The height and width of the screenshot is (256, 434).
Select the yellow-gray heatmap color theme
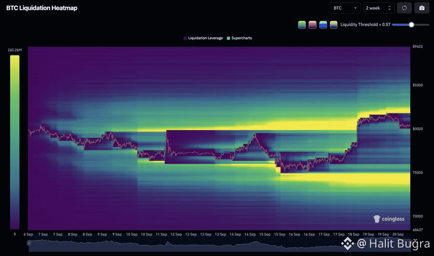click(334, 25)
